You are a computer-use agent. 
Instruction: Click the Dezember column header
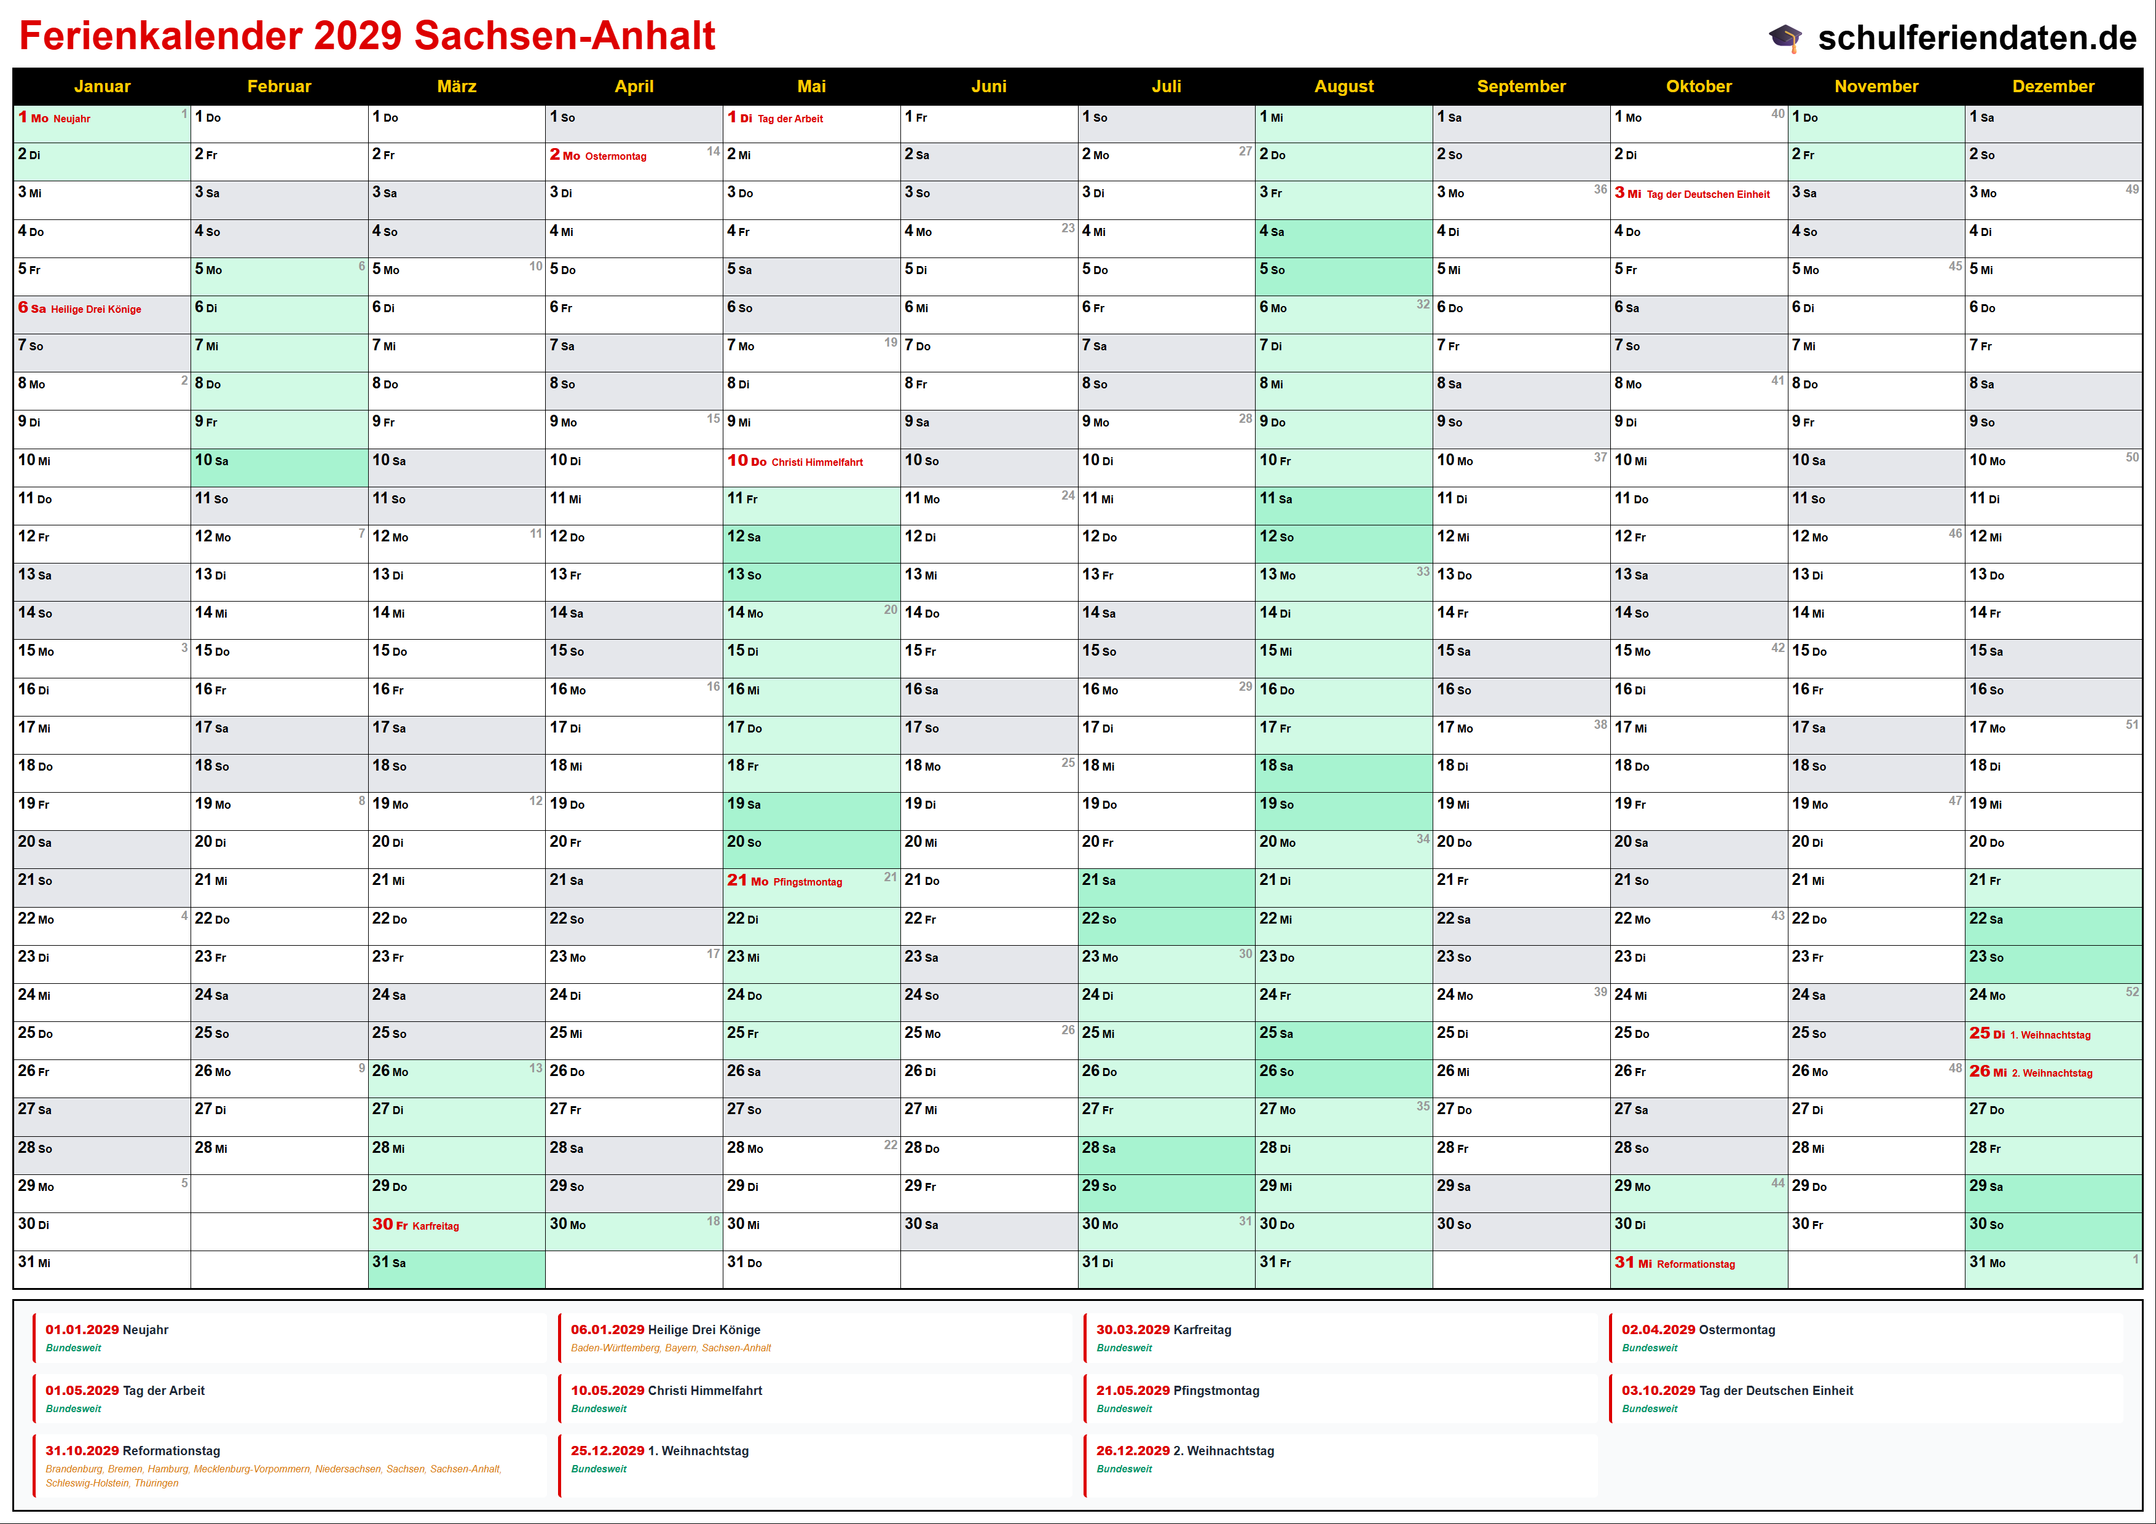(x=2053, y=87)
